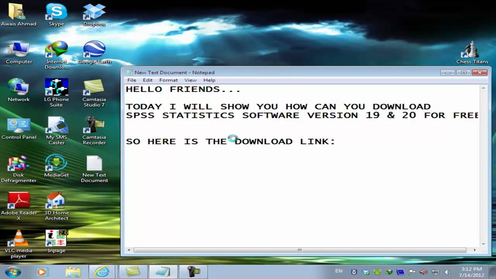Select the Computer desktop icon
496x279 pixels.
19,53
